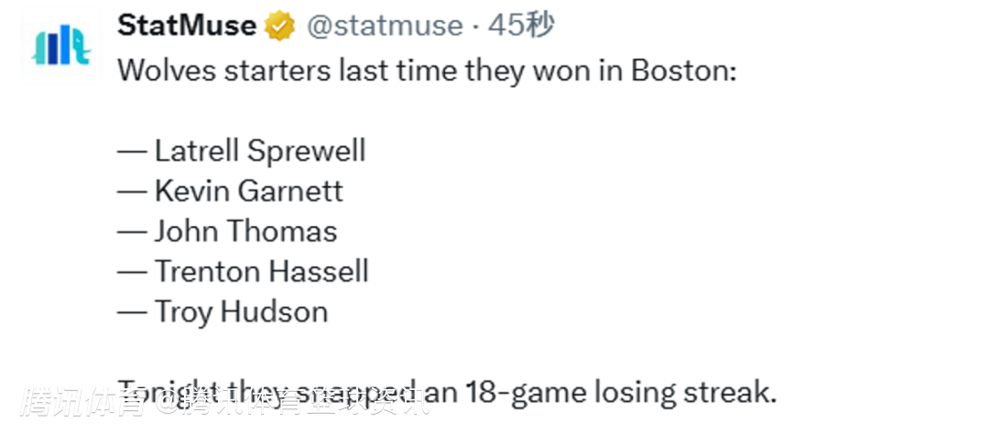Click the dash before Troy Hudson
This screenshot has height=434, width=989.
coord(132,312)
